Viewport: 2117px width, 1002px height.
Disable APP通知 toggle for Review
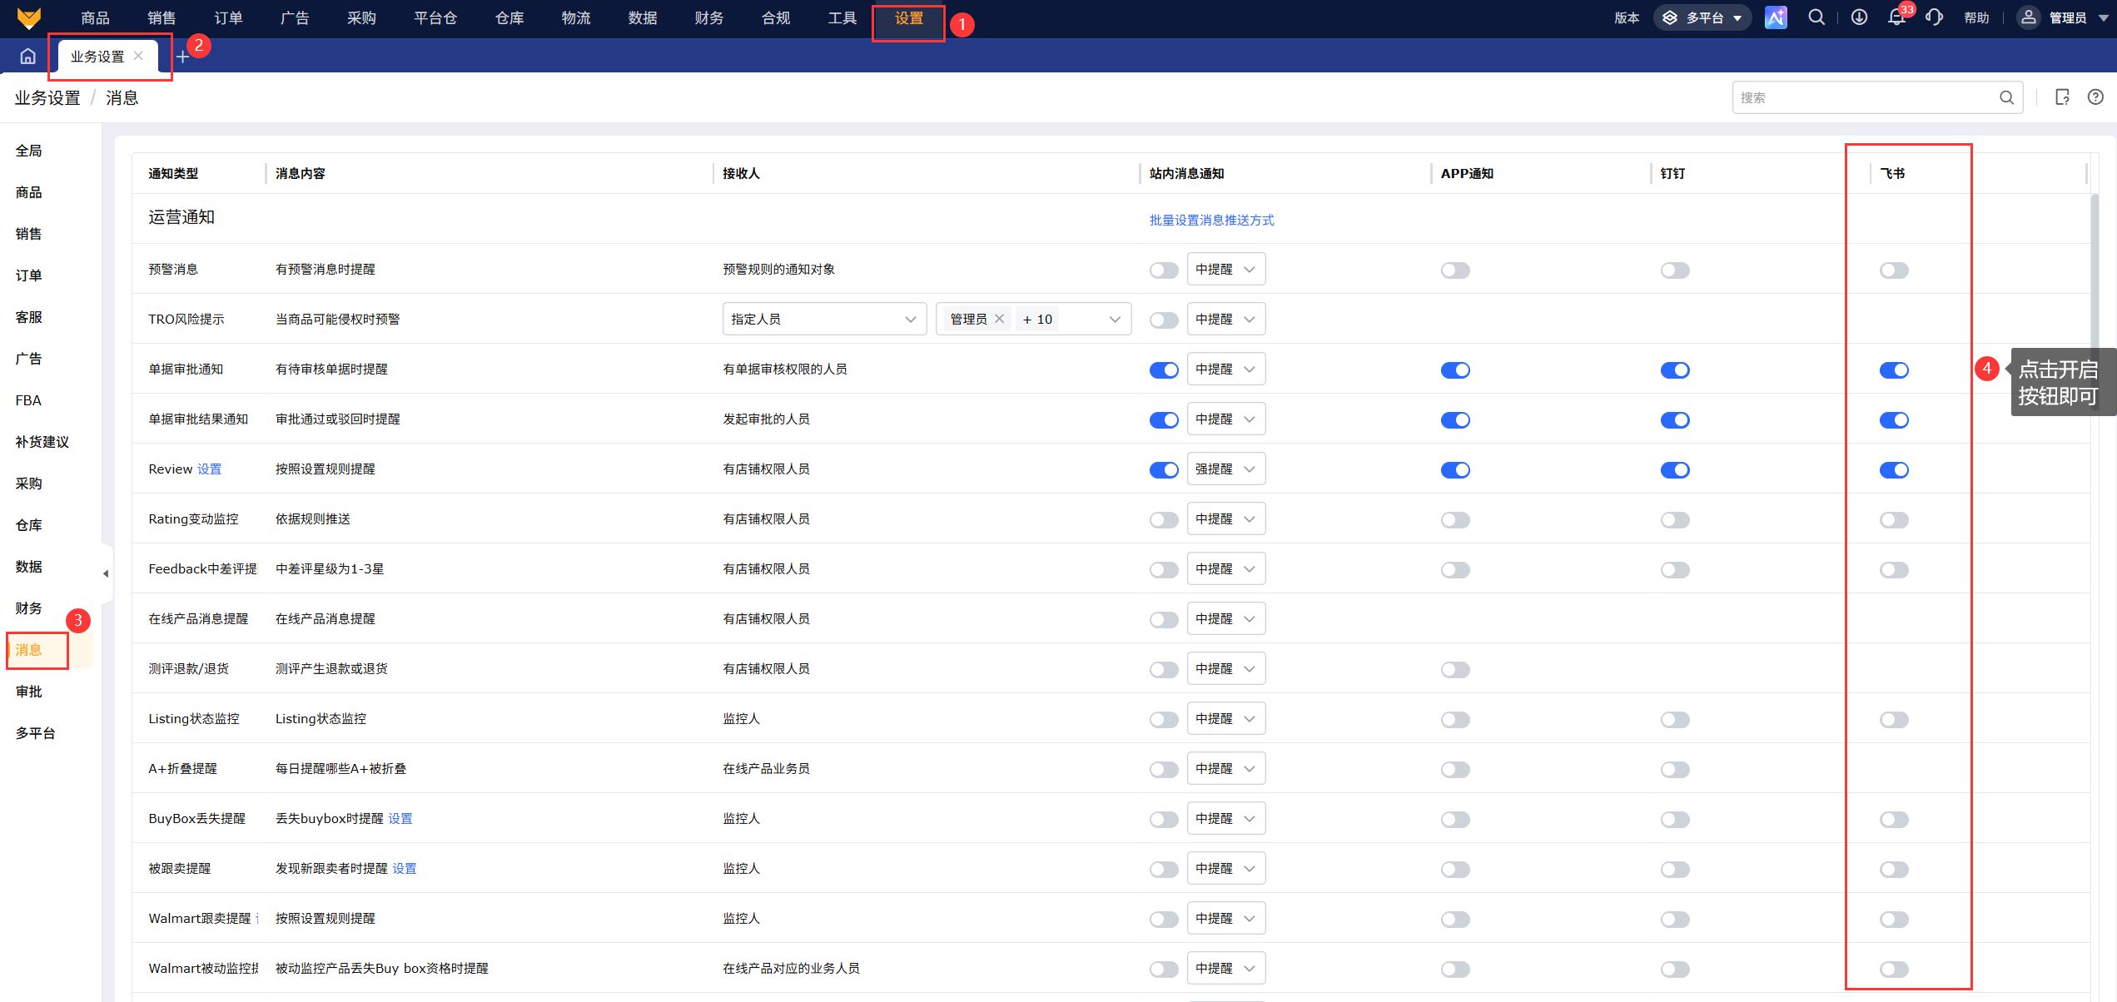tap(1455, 470)
